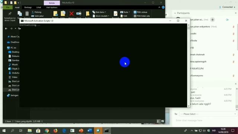Toggle mute icon for widhi

[234, 34]
